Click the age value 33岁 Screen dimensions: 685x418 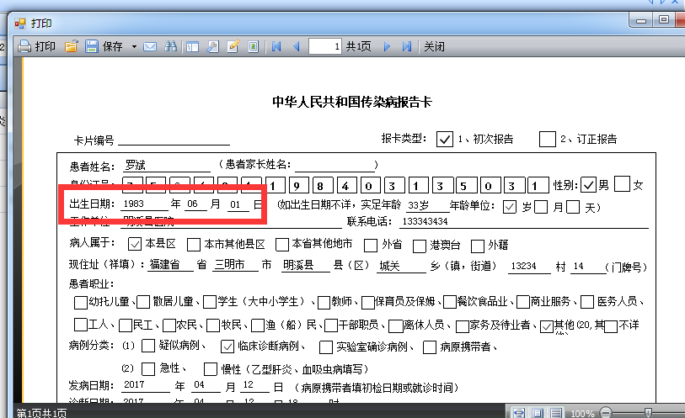[418, 205]
